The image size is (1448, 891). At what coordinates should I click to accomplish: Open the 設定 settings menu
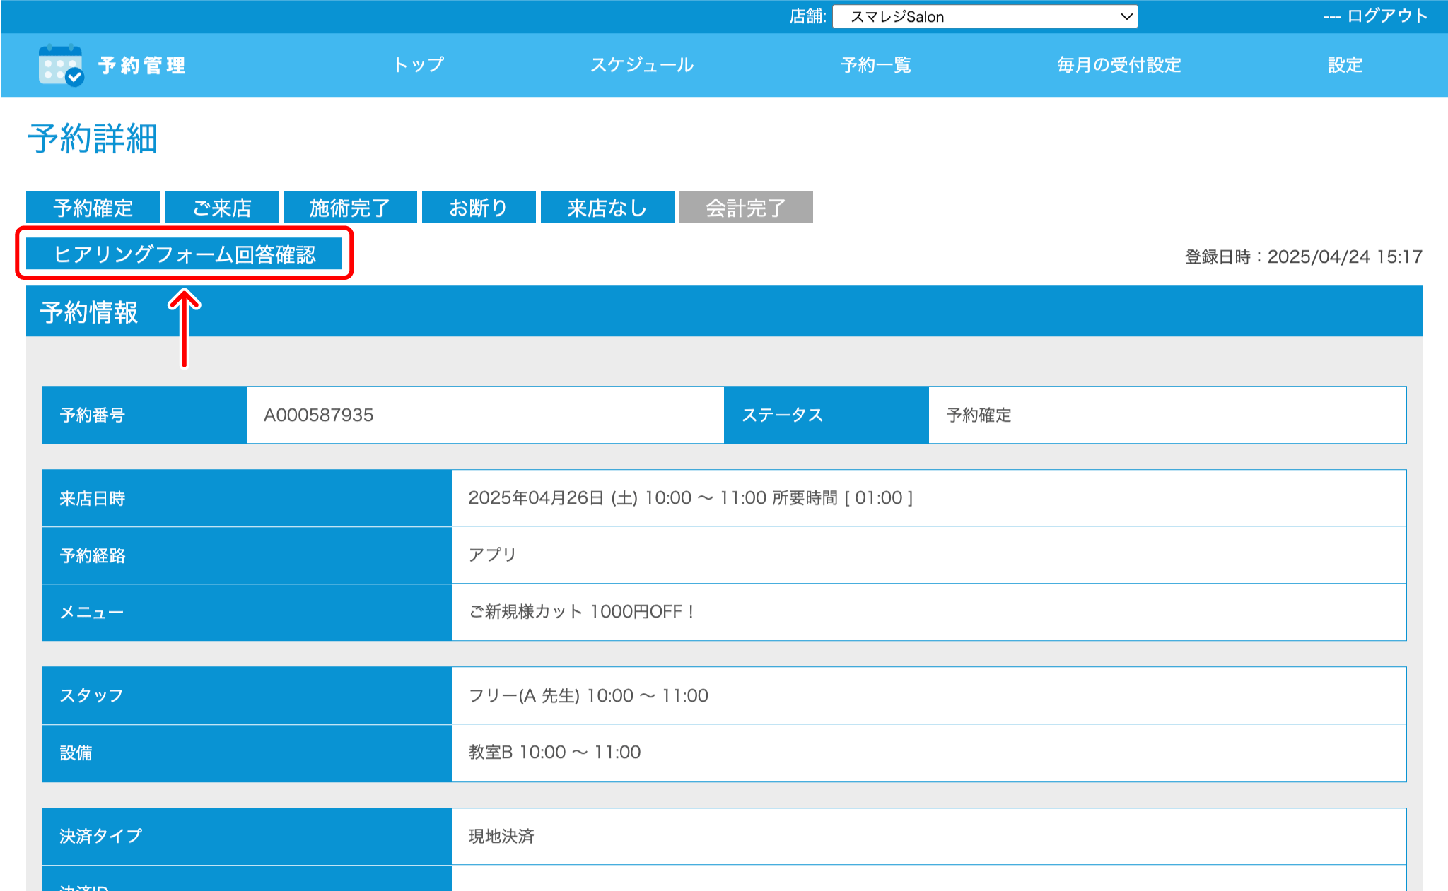[1344, 65]
